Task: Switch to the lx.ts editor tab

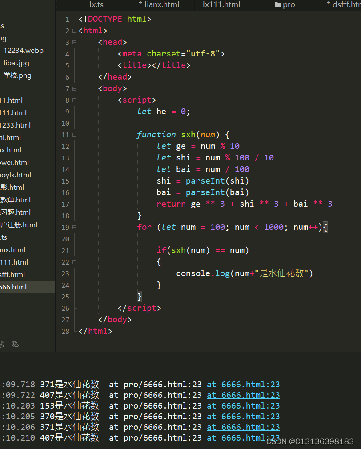Action: point(96,4)
